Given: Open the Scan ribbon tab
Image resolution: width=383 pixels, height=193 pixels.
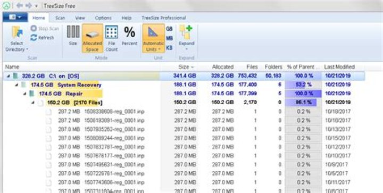Looking at the screenshot, I should point(60,18).
